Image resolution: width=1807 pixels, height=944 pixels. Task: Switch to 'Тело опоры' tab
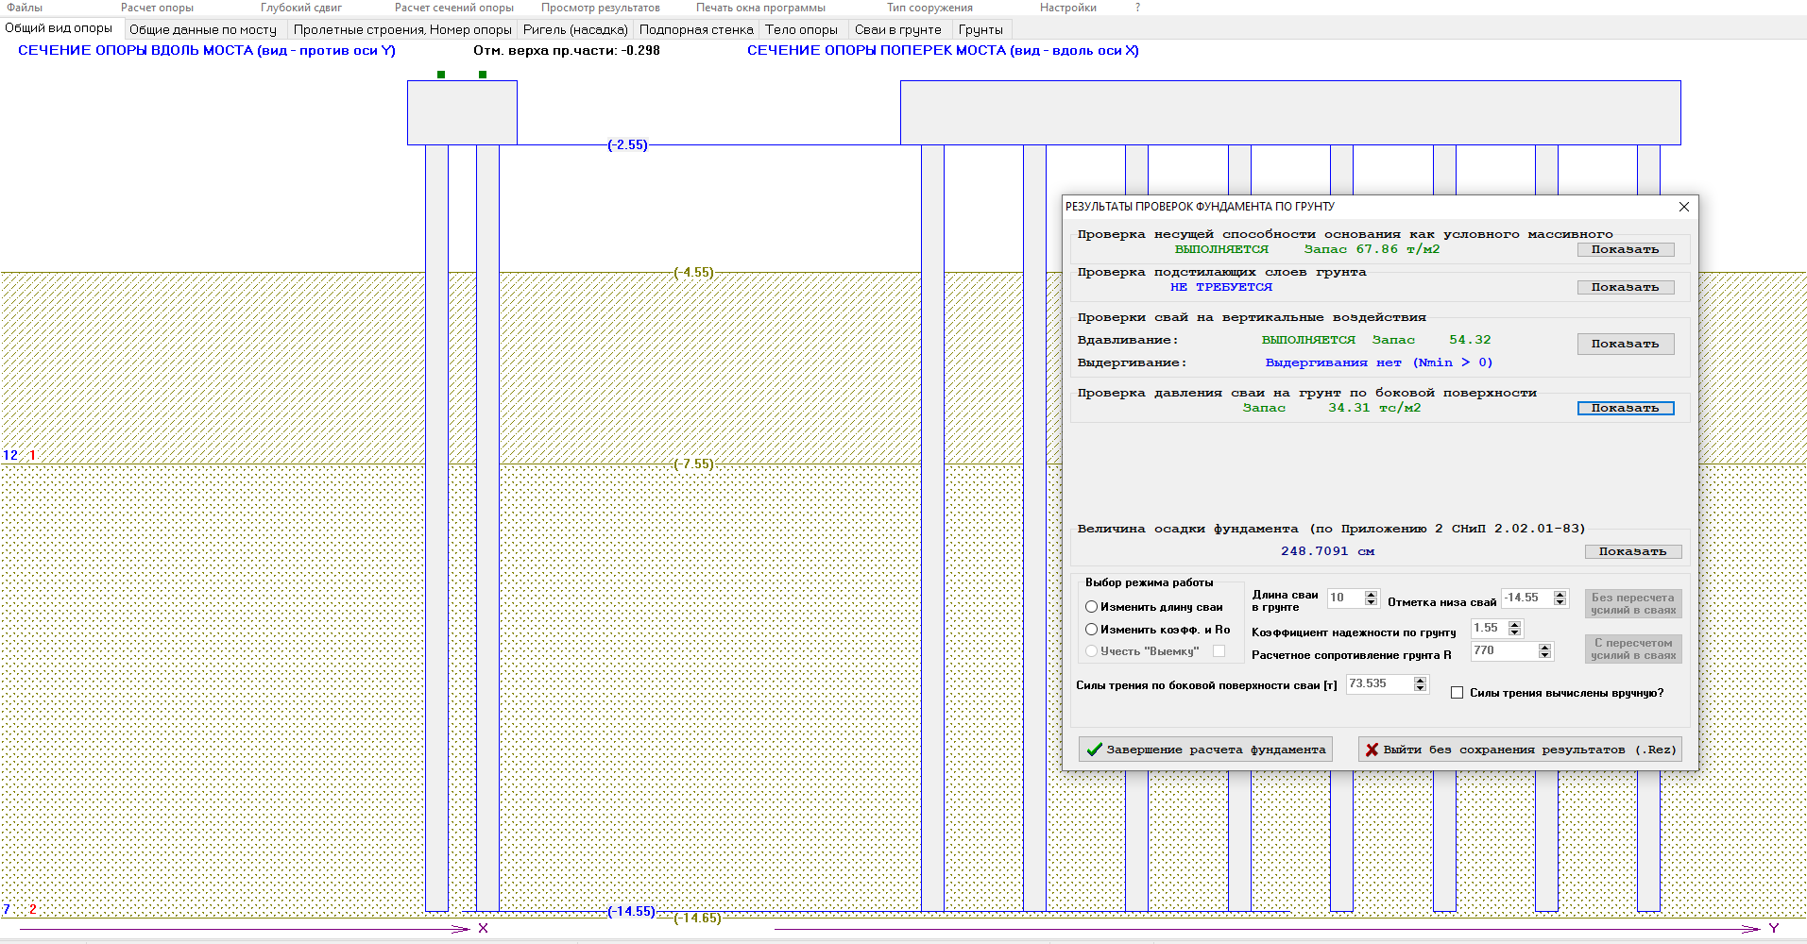click(x=801, y=29)
